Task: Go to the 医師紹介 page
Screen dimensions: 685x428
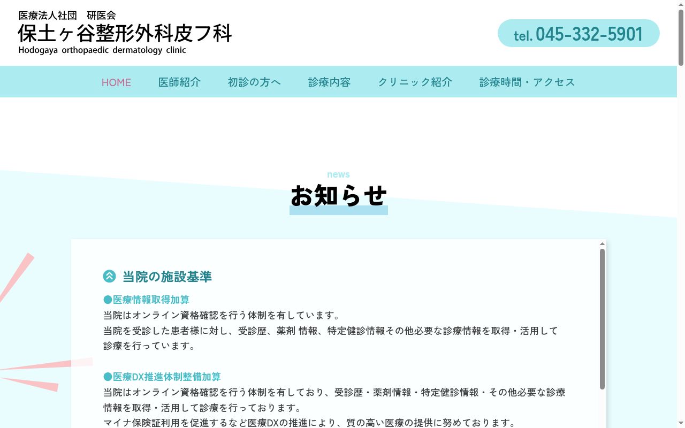Action: pyautogui.click(x=179, y=82)
